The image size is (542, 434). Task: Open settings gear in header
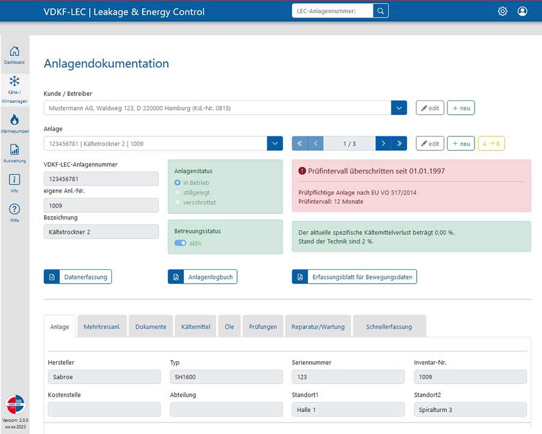(503, 11)
